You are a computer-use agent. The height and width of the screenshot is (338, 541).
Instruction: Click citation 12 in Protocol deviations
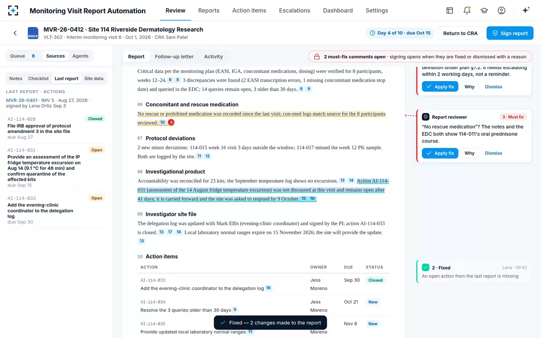(x=207, y=156)
